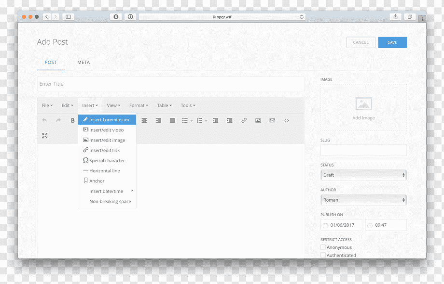Click the second browser extension icon

pos(130,17)
